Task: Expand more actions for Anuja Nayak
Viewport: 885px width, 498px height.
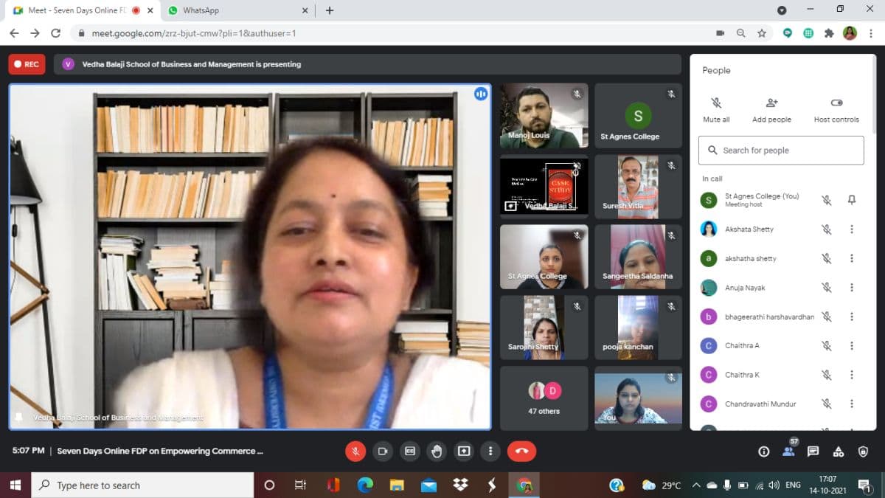Action: (x=851, y=288)
